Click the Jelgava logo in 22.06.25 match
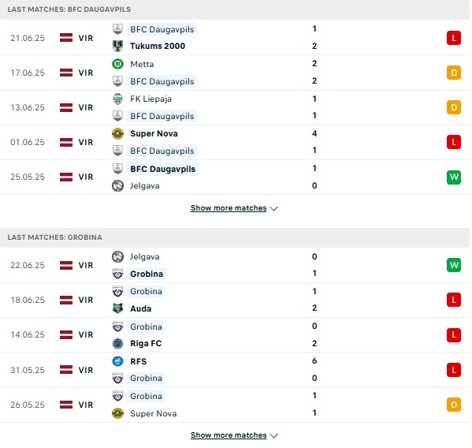The width and height of the screenshot is (472, 448). 117,256
